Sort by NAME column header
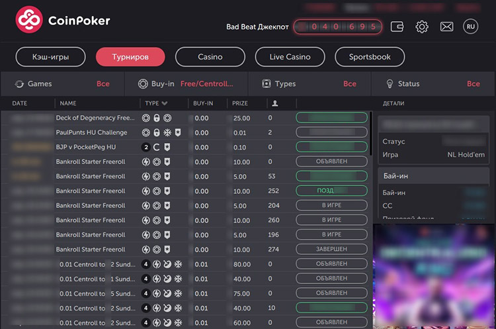This screenshot has width=496, height=329. pyautogui.click(x=68, y=103)
